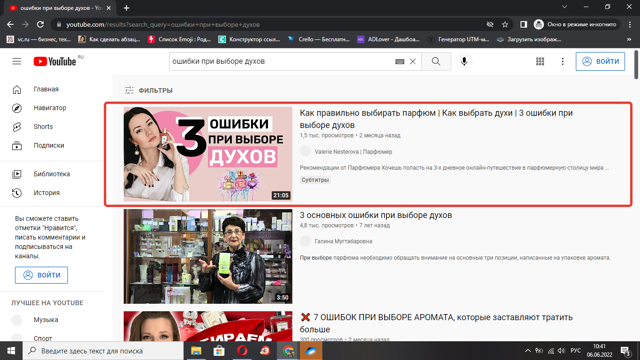Open the on-screen keyboard icon in search box

click(400, 61)
